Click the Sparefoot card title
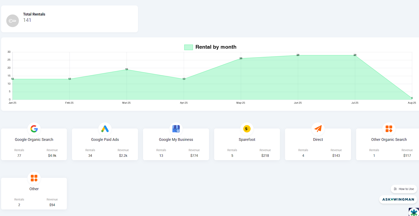The height and width of the screenshot is (216, 419). 247,139
